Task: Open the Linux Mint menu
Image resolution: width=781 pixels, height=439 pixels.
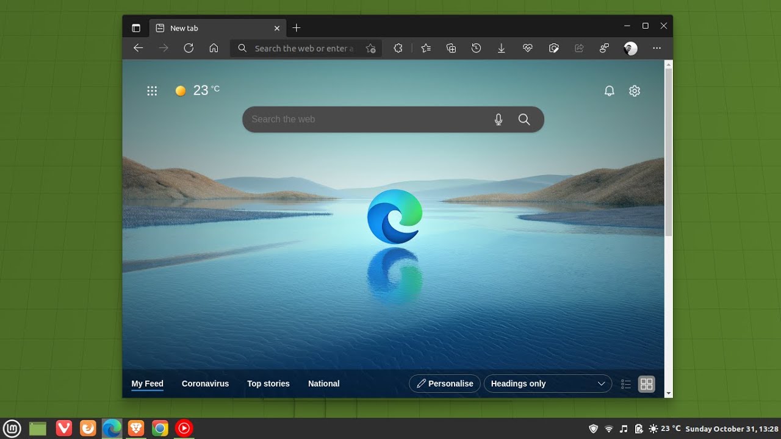Action: point(12,429)
